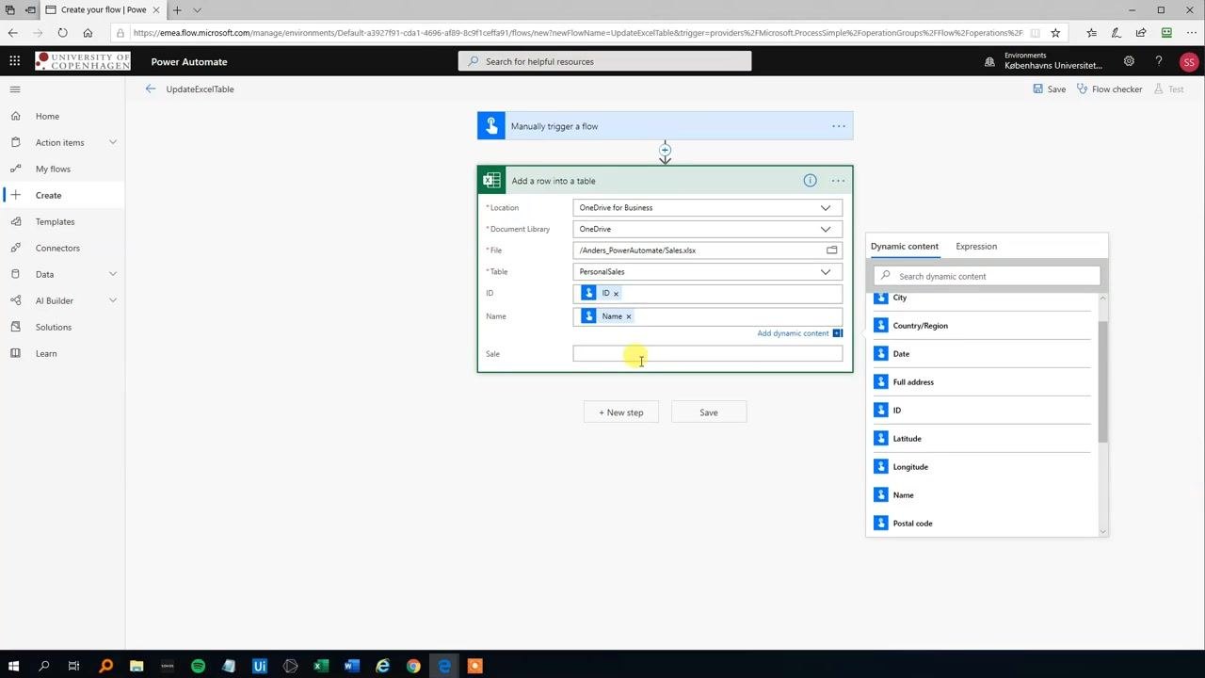This screenshot has width=1205, height=678.
Task: Focus Search for helpful resources box
Action: (x=604, y=61)
